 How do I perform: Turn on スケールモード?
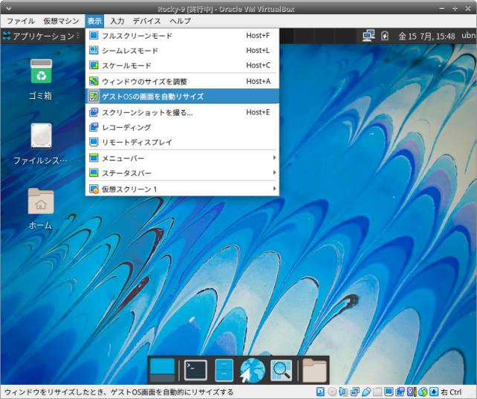[x=182, y=65]
